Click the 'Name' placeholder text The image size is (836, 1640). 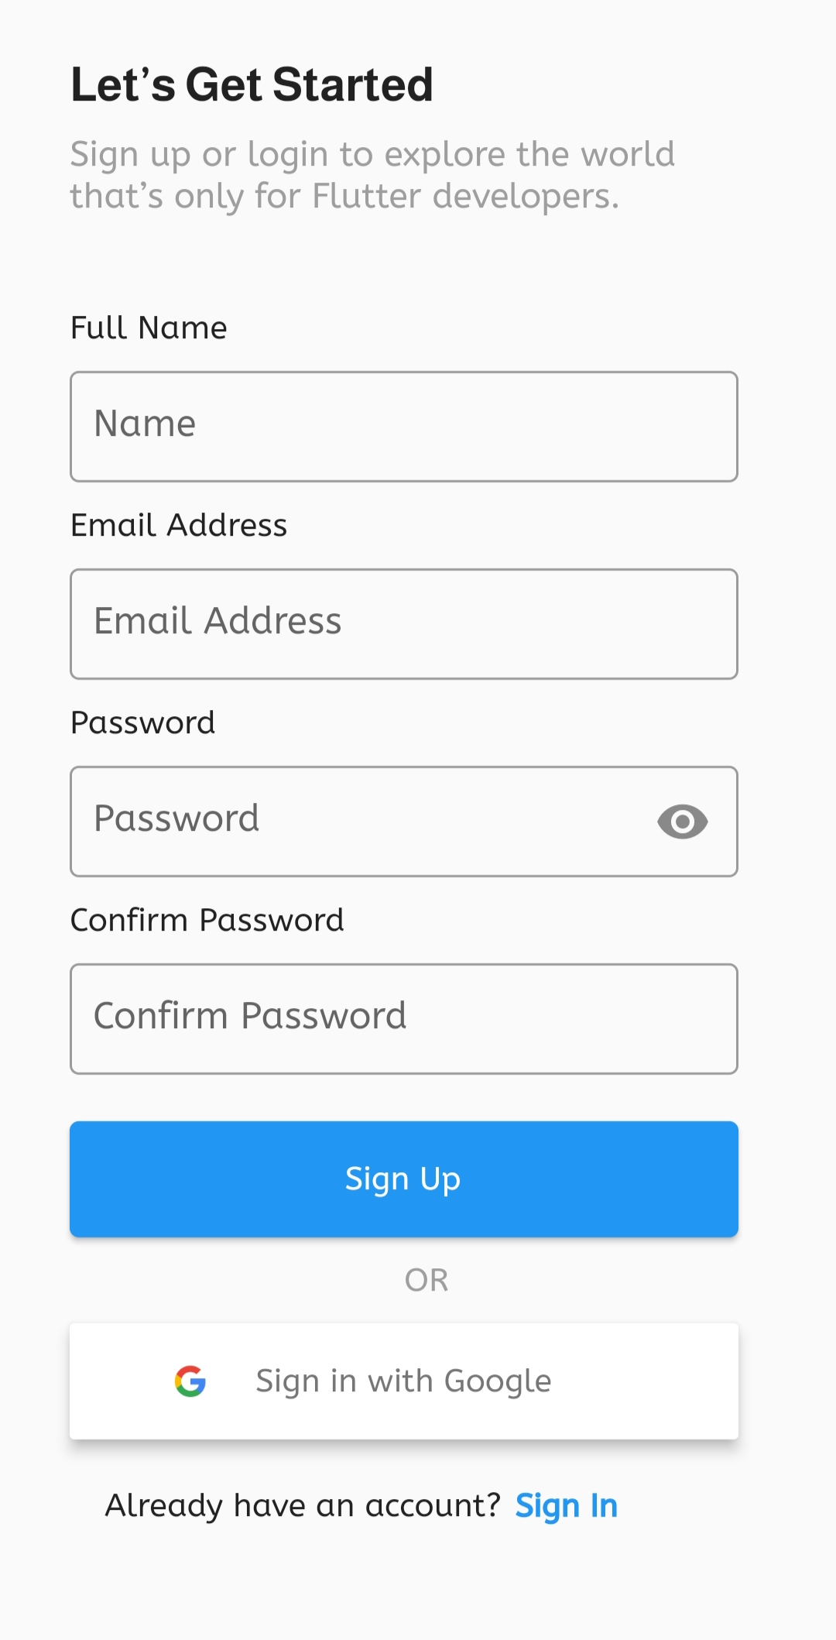[145, 424]
